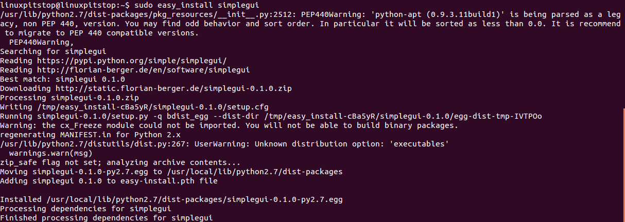Viewport: 625px width, 222px height.
Task: Click the 'Moving simplegui-0.1.0-py2.7.egg' line
Action: click(171, 171)
